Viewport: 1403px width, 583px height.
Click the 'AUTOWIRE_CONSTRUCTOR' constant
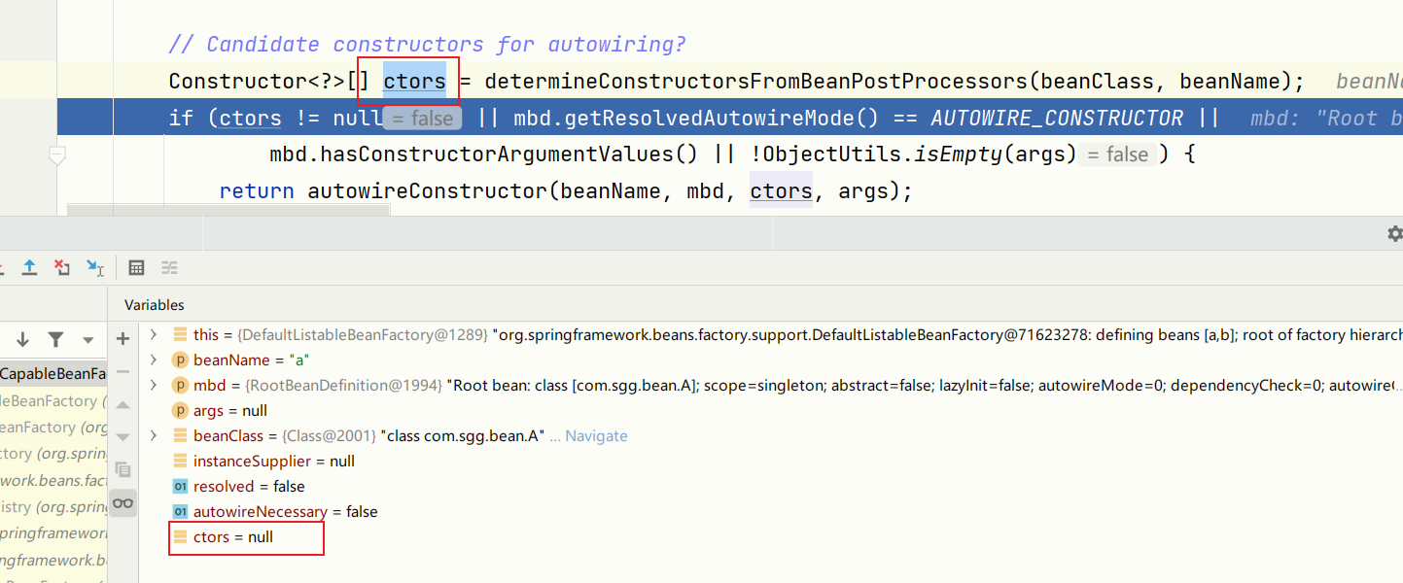(x=1057, y=118)
